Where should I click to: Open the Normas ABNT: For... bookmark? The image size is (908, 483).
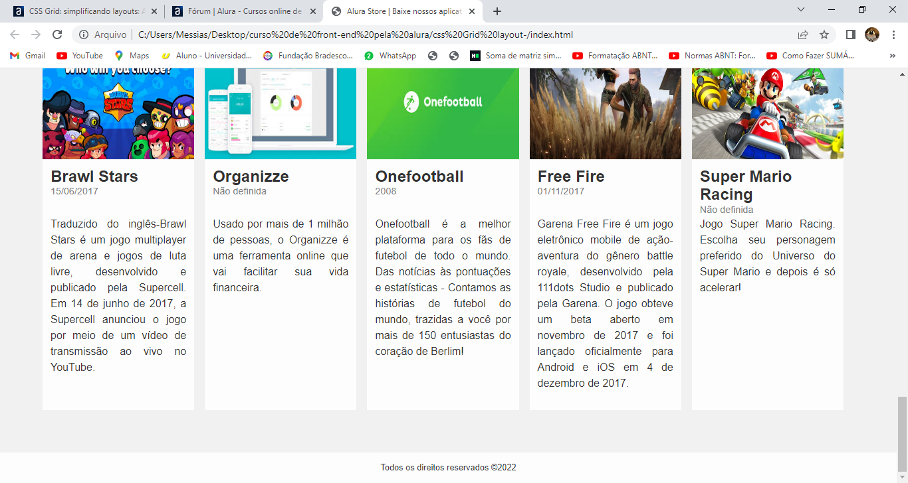(713, 56)
